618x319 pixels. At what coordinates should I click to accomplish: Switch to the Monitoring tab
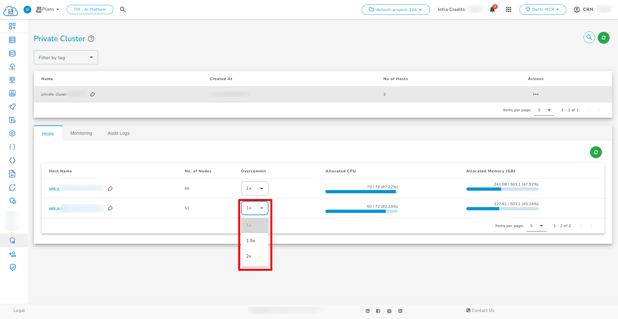click(81, 133)
